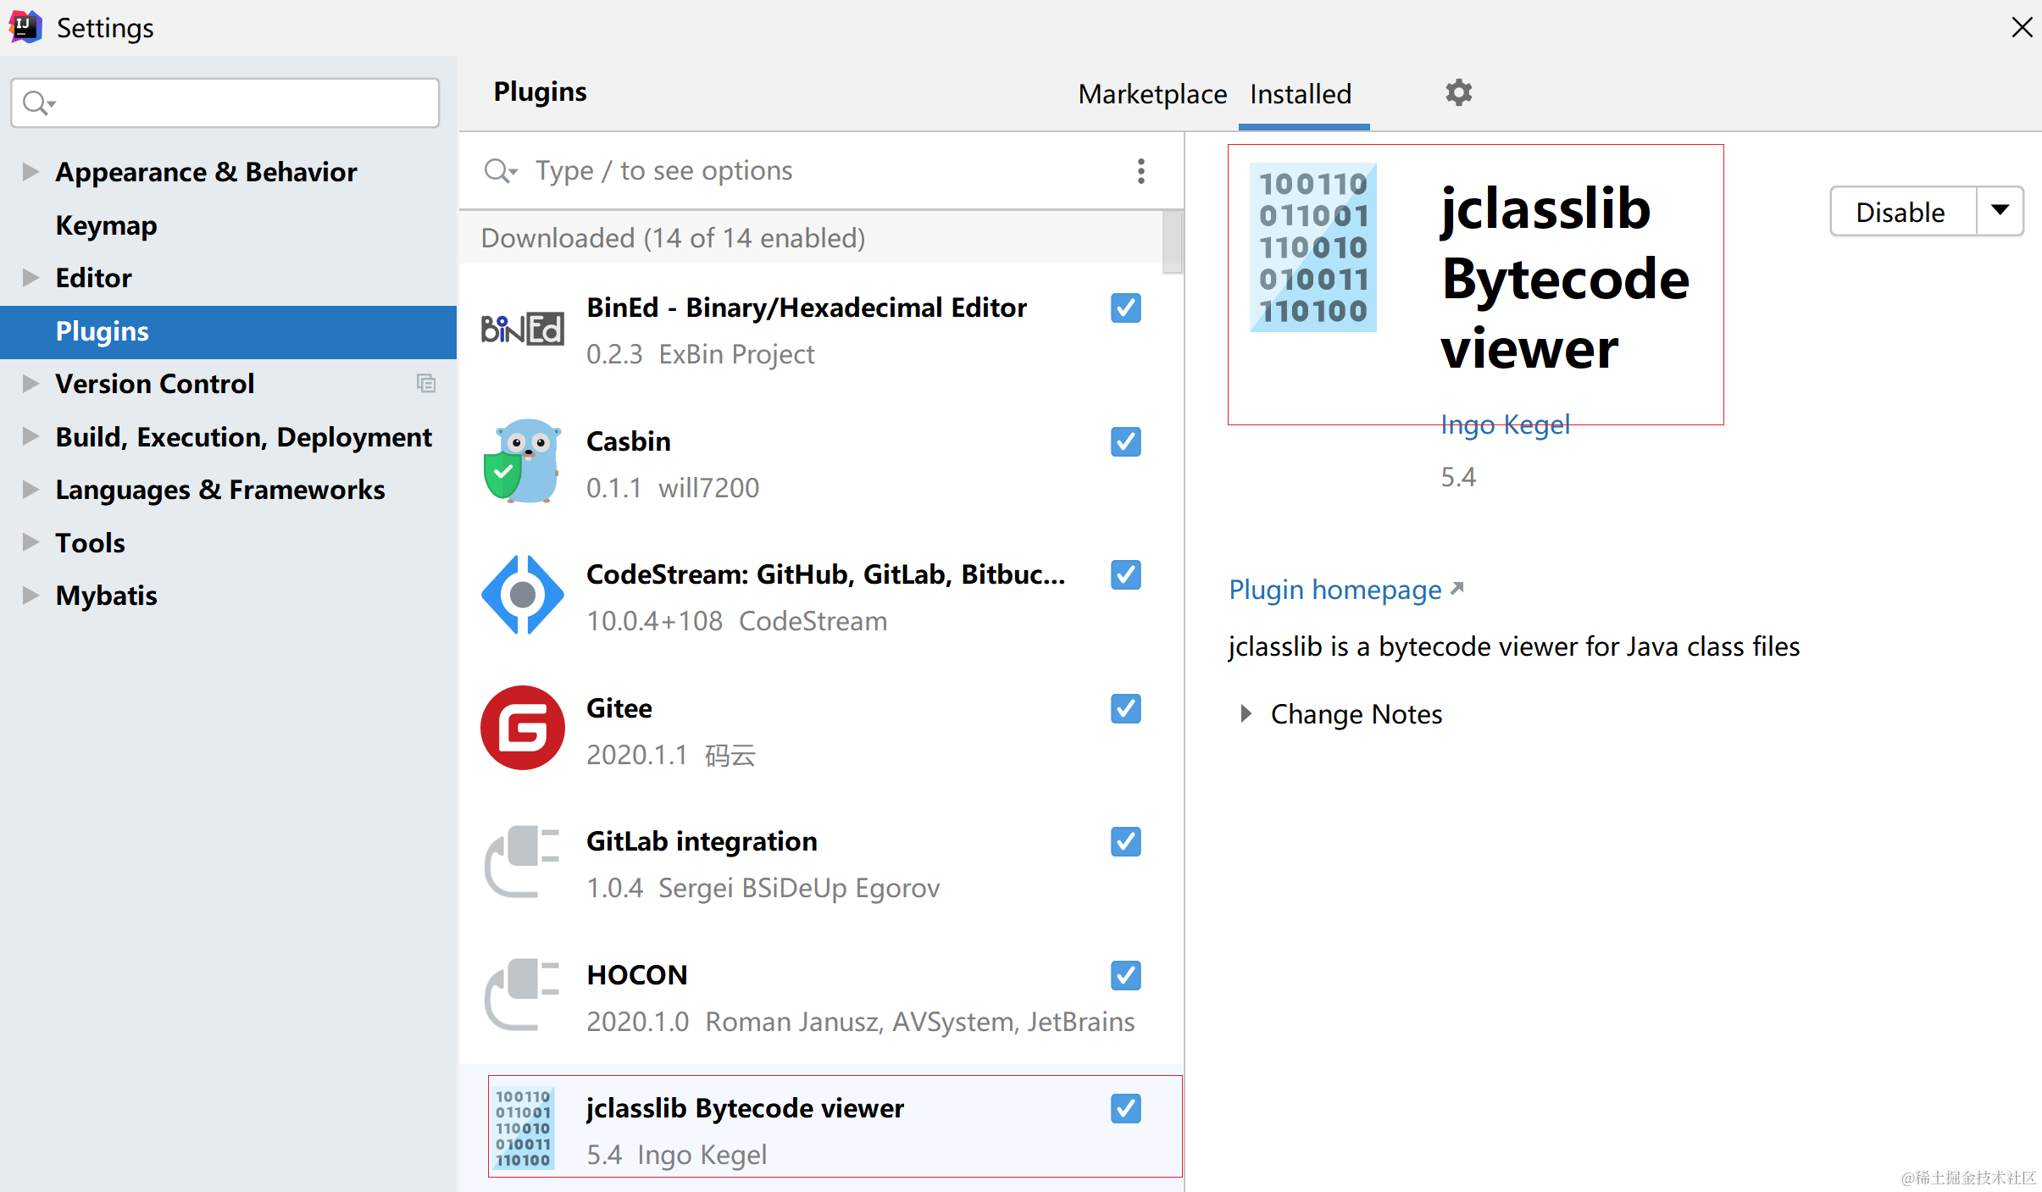Open the dropdown arrow next to Disable
The image size is (2042, 1192).
point(2000,211)
